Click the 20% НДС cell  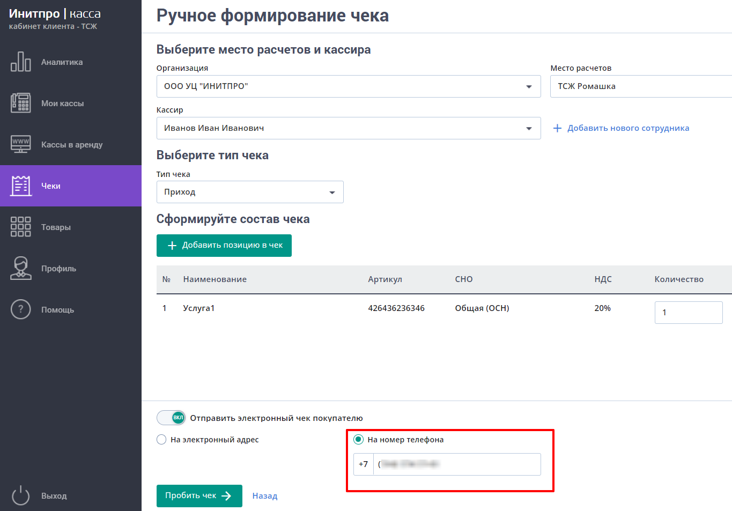[x=602, y=308]
